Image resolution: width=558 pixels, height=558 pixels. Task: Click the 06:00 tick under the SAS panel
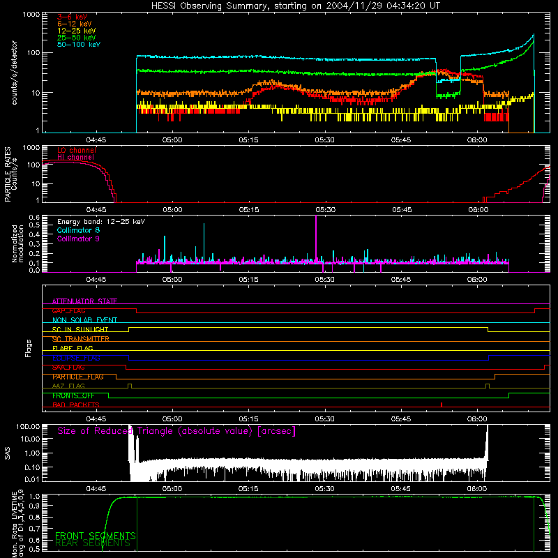(x=477, y=489)
